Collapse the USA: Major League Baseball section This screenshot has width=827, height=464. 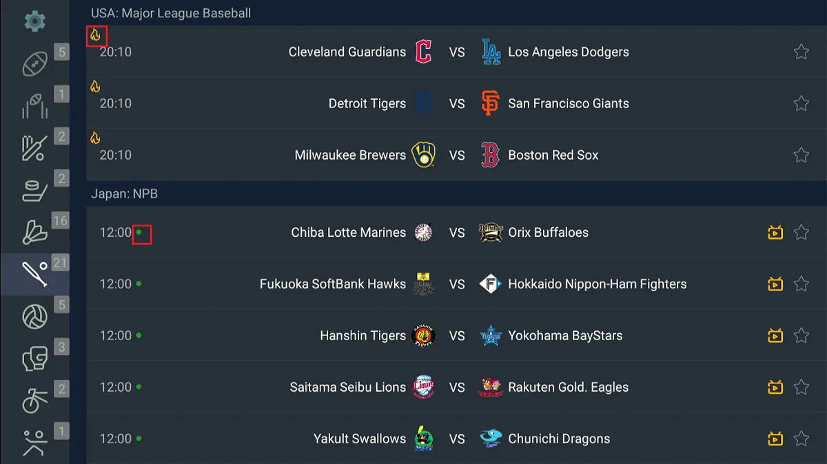[x=171, y=13]
